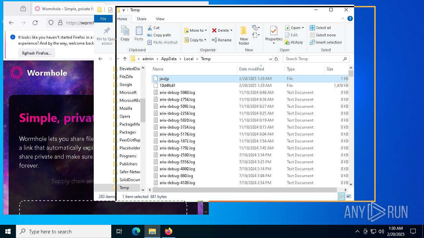Open Task View in taskbar
Viewport: 424px width, 238px height.
pos(119,231)
